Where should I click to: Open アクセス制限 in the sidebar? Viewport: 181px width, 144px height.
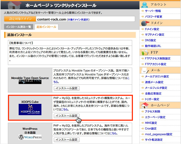153,112
